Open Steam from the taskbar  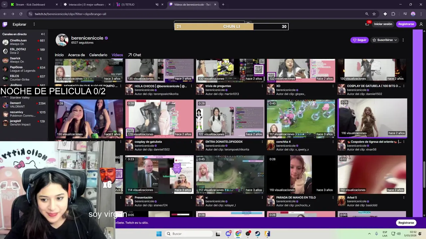[258, 234]
